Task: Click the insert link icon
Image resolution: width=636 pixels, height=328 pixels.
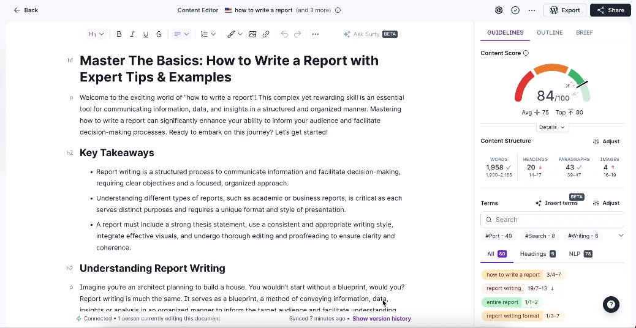Action: point(266,34)
